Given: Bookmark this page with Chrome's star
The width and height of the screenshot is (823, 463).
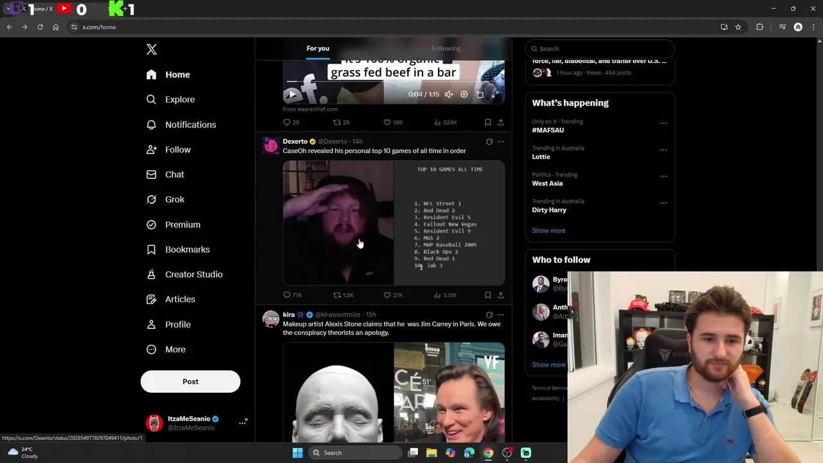Looking at the screenshot, I should [738, 27].
